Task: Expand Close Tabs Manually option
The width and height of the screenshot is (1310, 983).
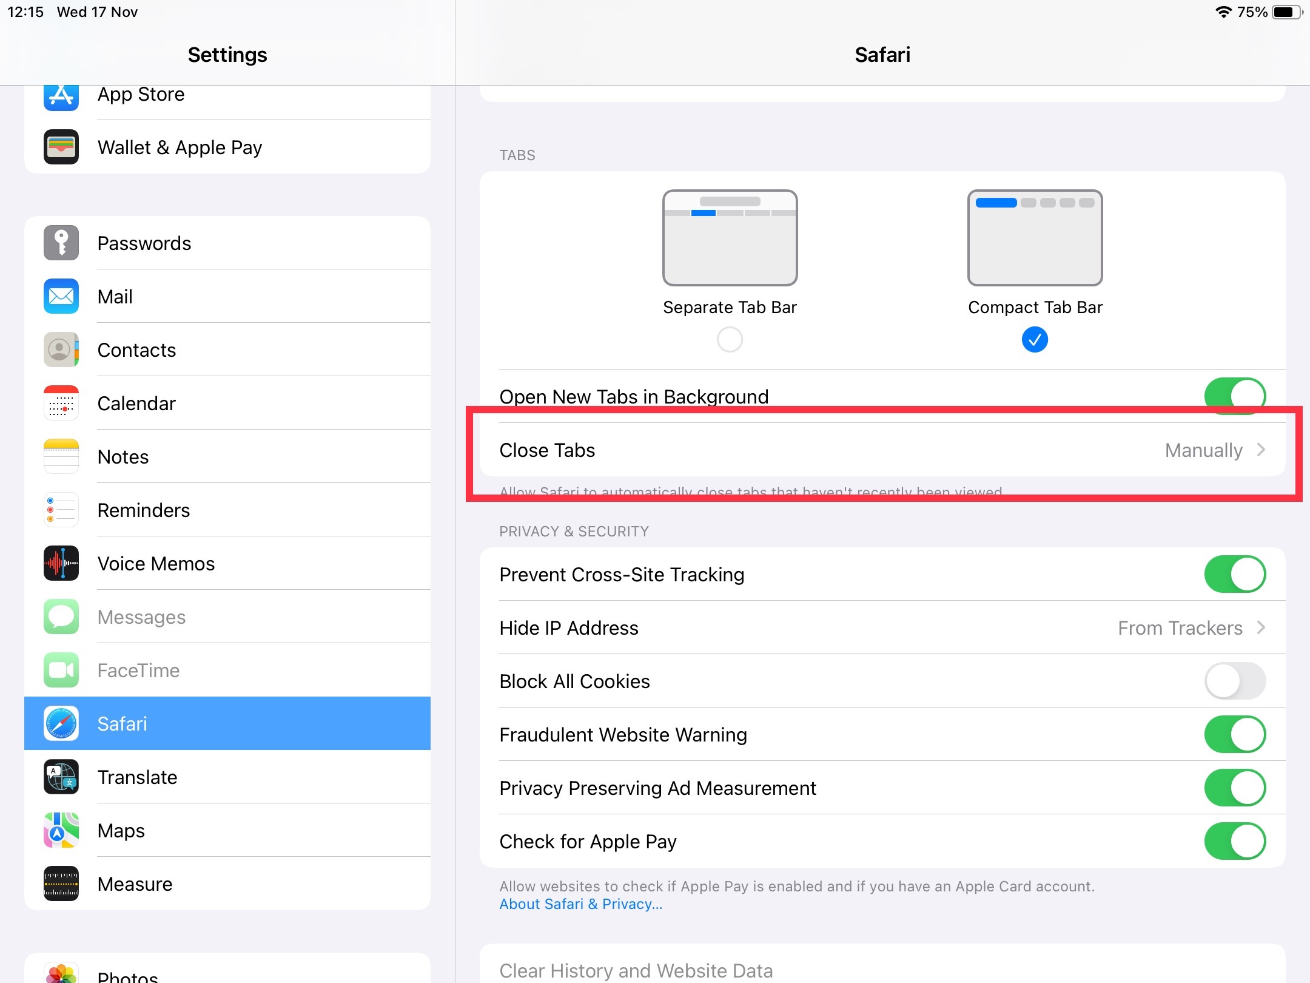Action: [1213, 450]
